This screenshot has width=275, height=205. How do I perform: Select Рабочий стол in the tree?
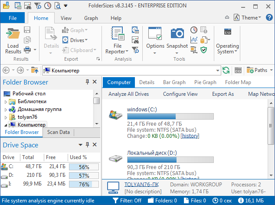[x=29, y=94]
